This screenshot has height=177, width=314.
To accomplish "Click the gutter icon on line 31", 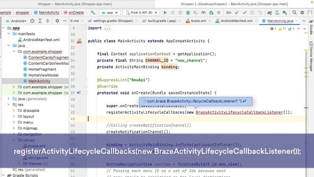I will pos(79,41).
